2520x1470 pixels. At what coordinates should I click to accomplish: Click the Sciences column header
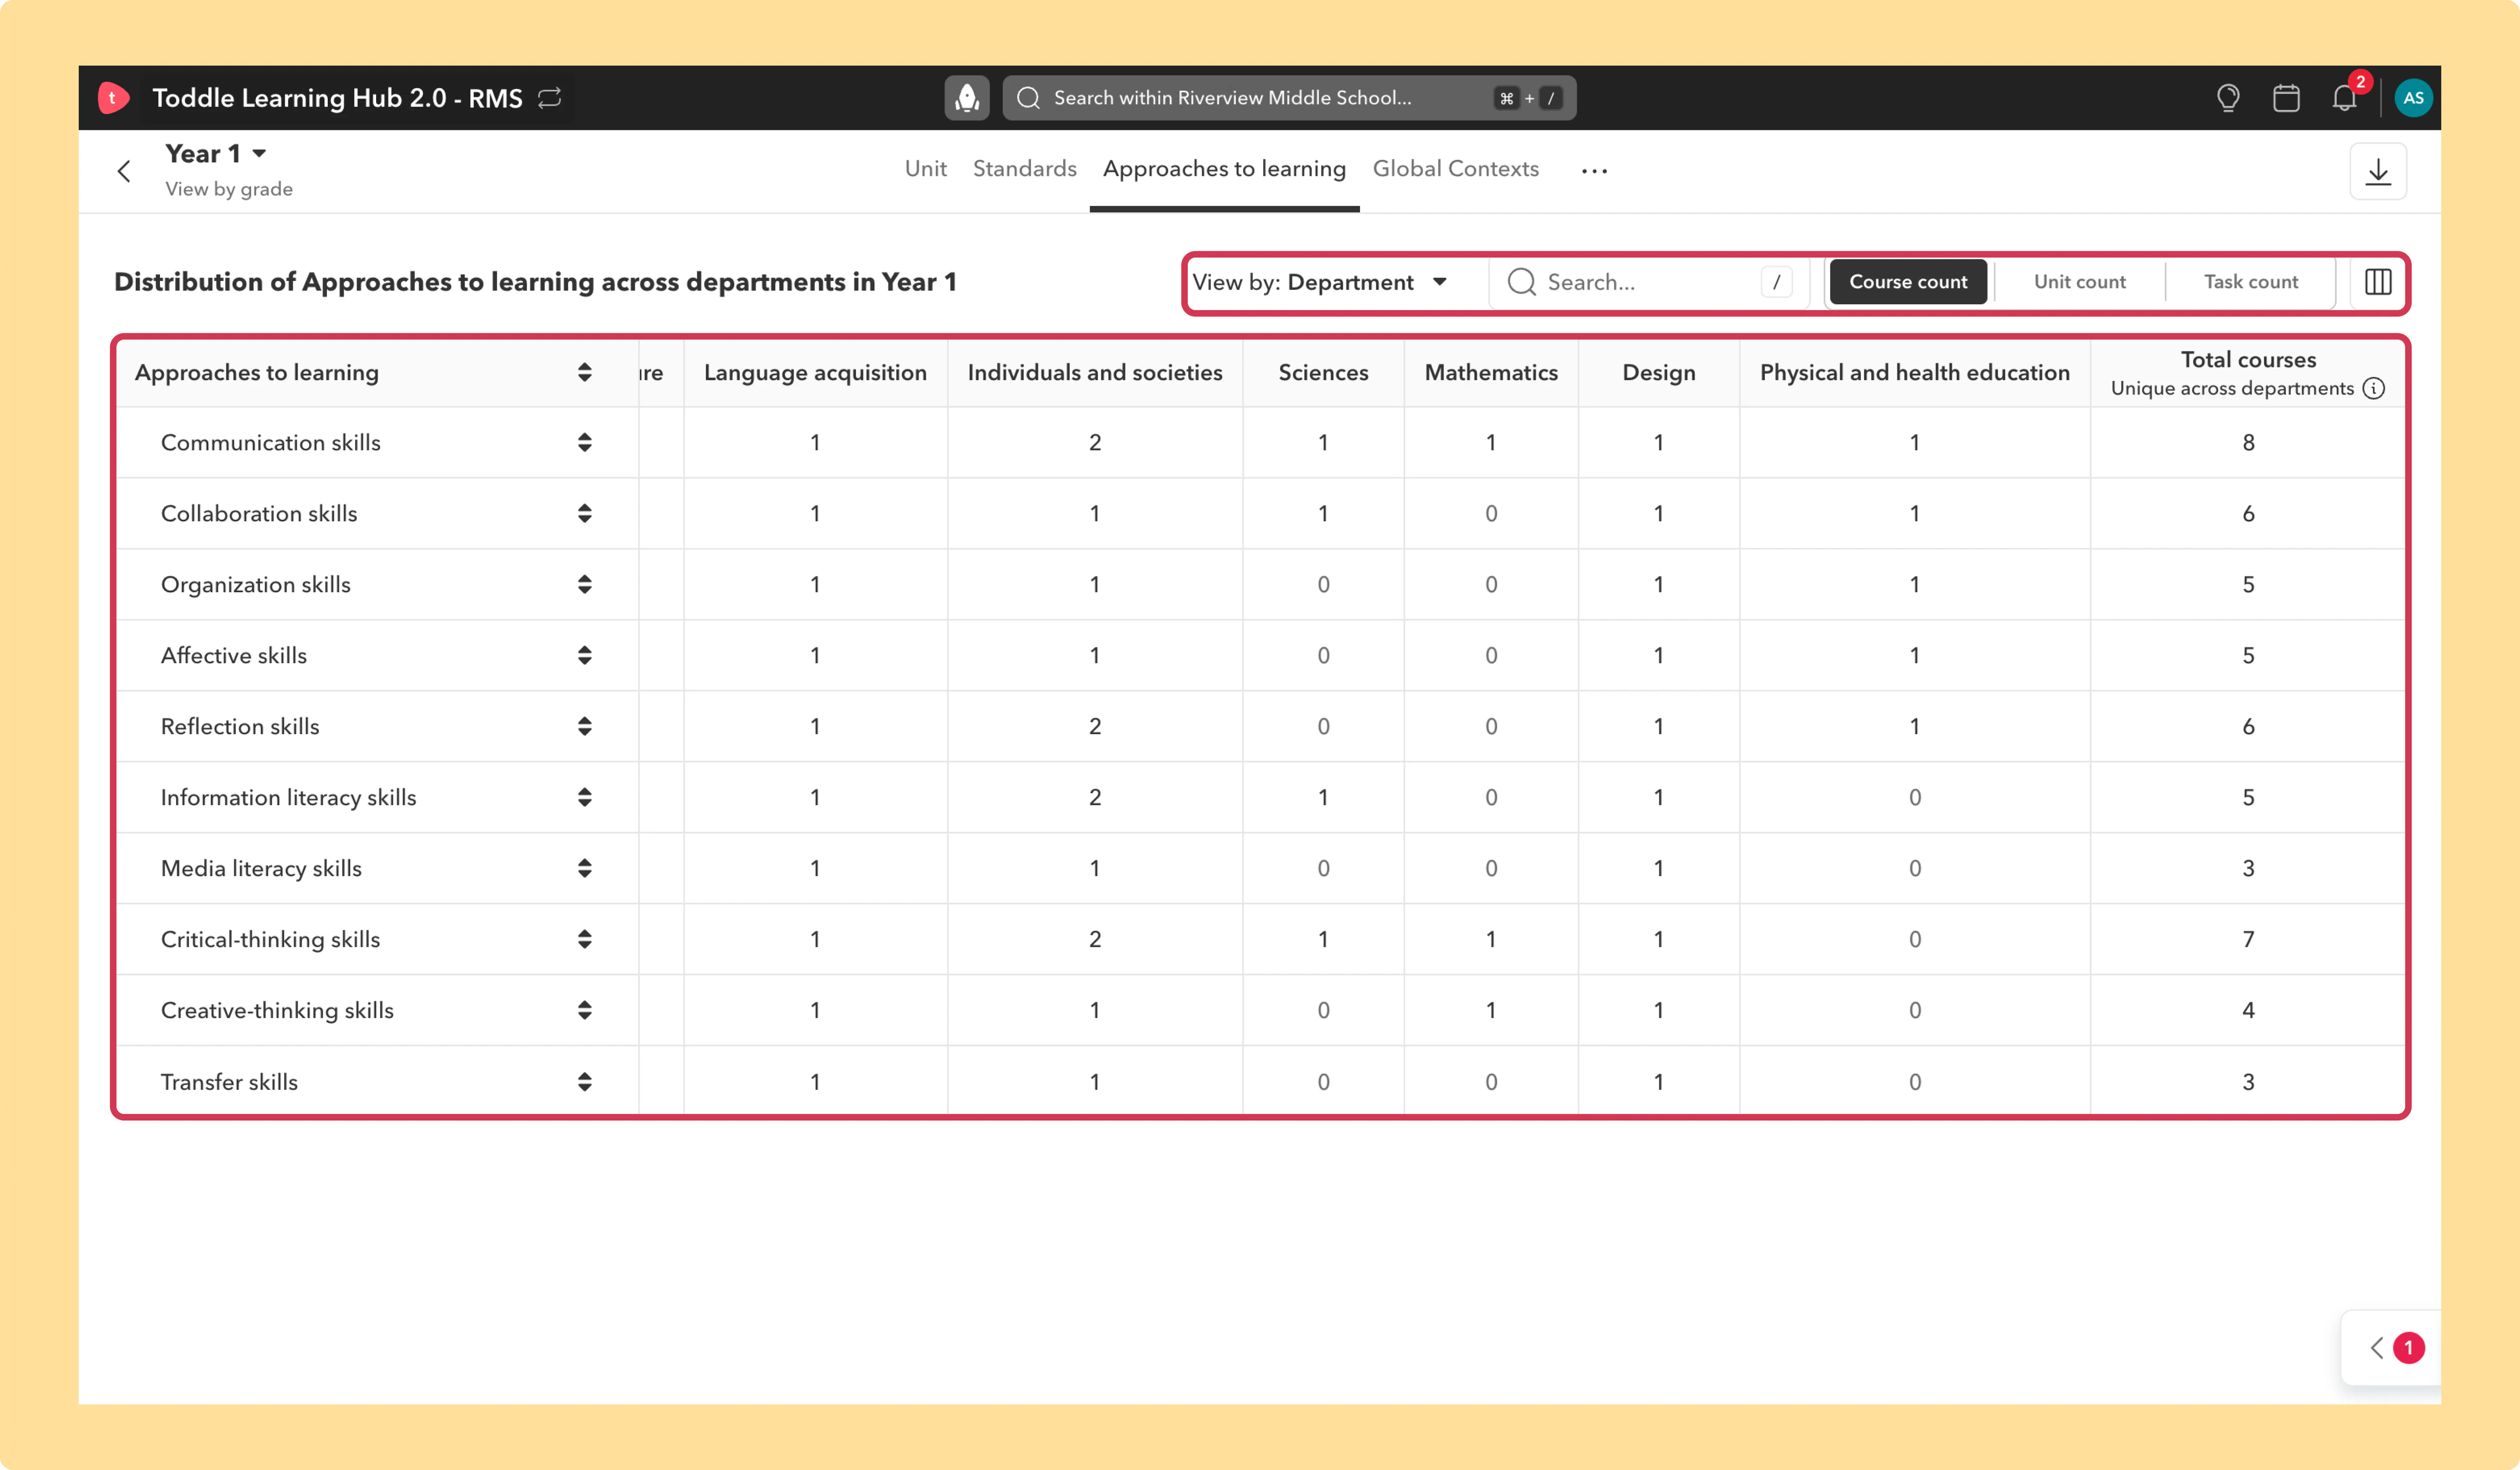(1323, 372)
